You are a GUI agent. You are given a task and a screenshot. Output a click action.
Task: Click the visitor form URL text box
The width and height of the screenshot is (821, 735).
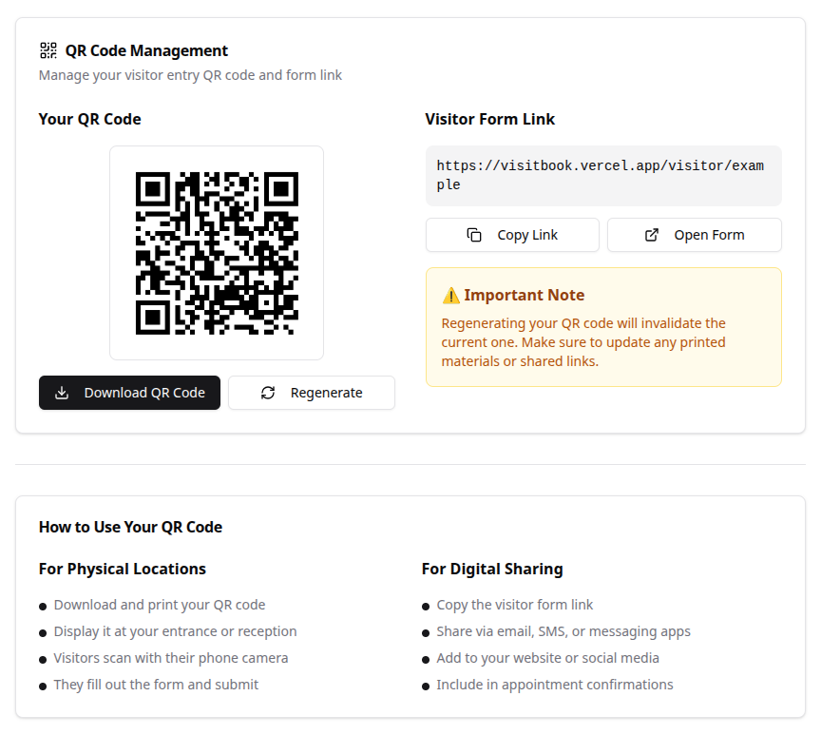point(602,176)
